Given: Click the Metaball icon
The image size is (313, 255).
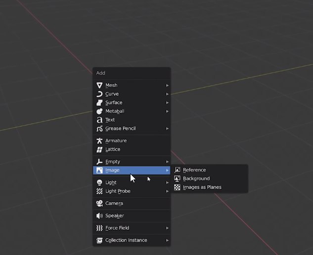Looking at the screenshot, I should (99, 111).
